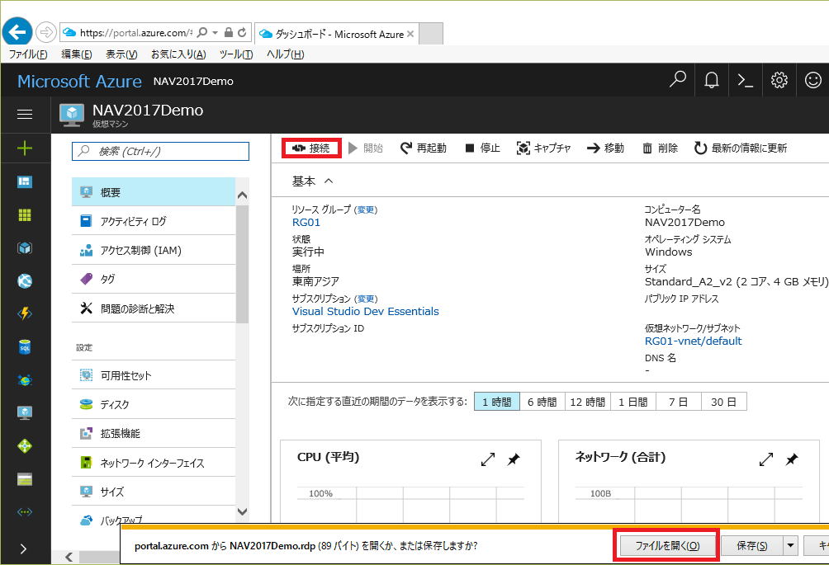Pin the CPU (平均) chart to dashboard
This screenshot has height=565, width=829.
(x=514, y=459)
